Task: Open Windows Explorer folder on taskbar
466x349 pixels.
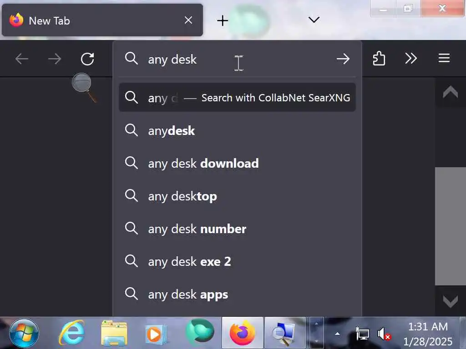Action: point(114,333)
